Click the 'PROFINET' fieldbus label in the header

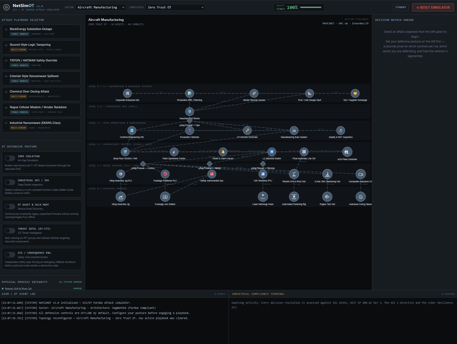pyautogui.click(x=328, y=24)
